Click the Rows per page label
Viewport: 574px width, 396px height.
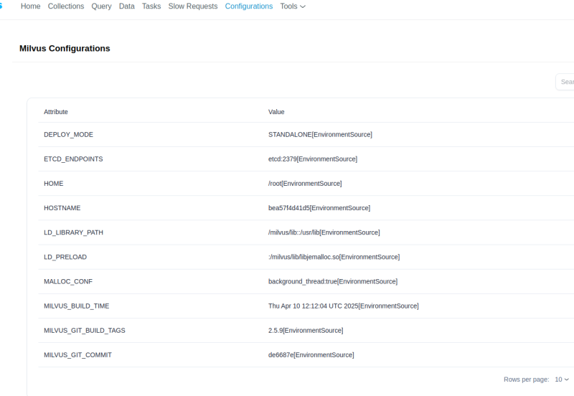527,379
